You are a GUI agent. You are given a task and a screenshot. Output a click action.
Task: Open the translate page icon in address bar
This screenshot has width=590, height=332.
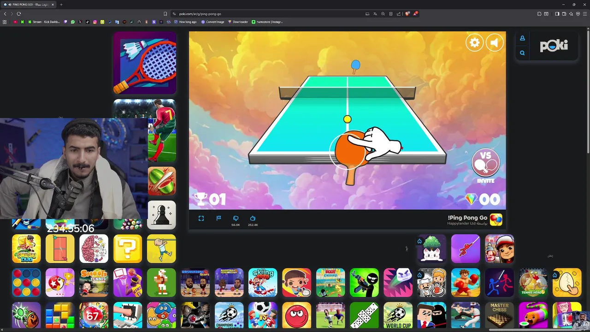tap(375, 14)
